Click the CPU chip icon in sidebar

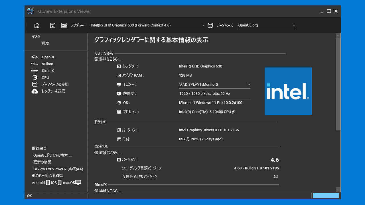(35, 77)
